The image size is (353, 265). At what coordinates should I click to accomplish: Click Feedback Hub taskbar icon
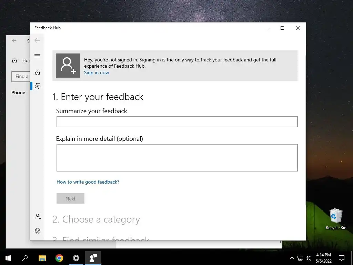point(93,258)
